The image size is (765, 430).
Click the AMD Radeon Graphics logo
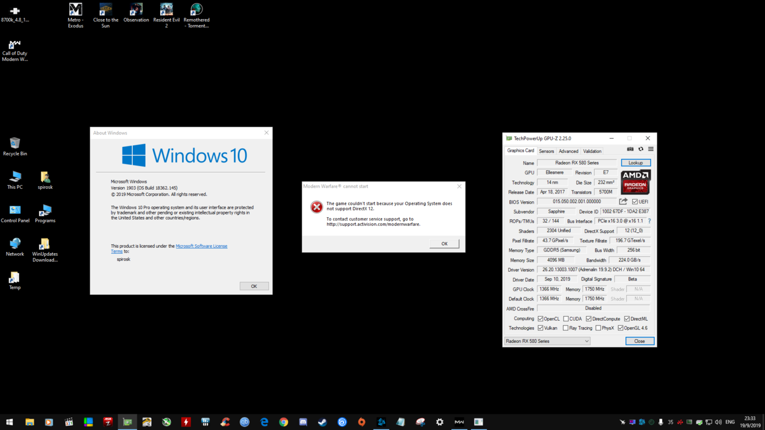pos(635,182)
